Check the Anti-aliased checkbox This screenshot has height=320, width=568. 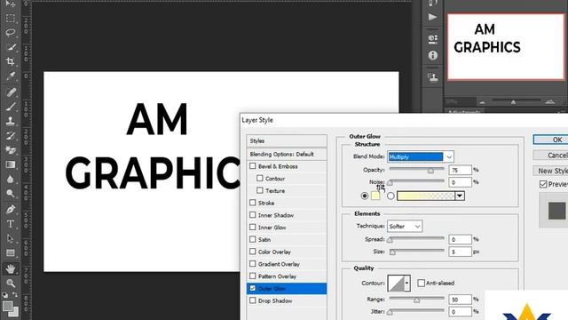pyautogui.click(x=421, y=283)
